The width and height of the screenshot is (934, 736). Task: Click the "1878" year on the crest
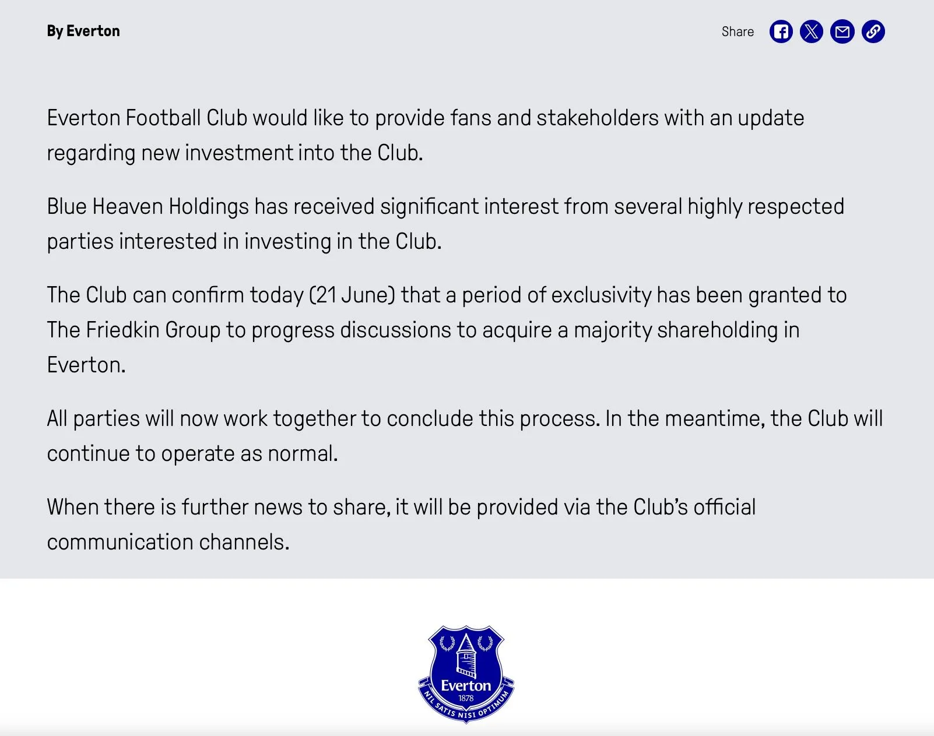tap(466, 698)
